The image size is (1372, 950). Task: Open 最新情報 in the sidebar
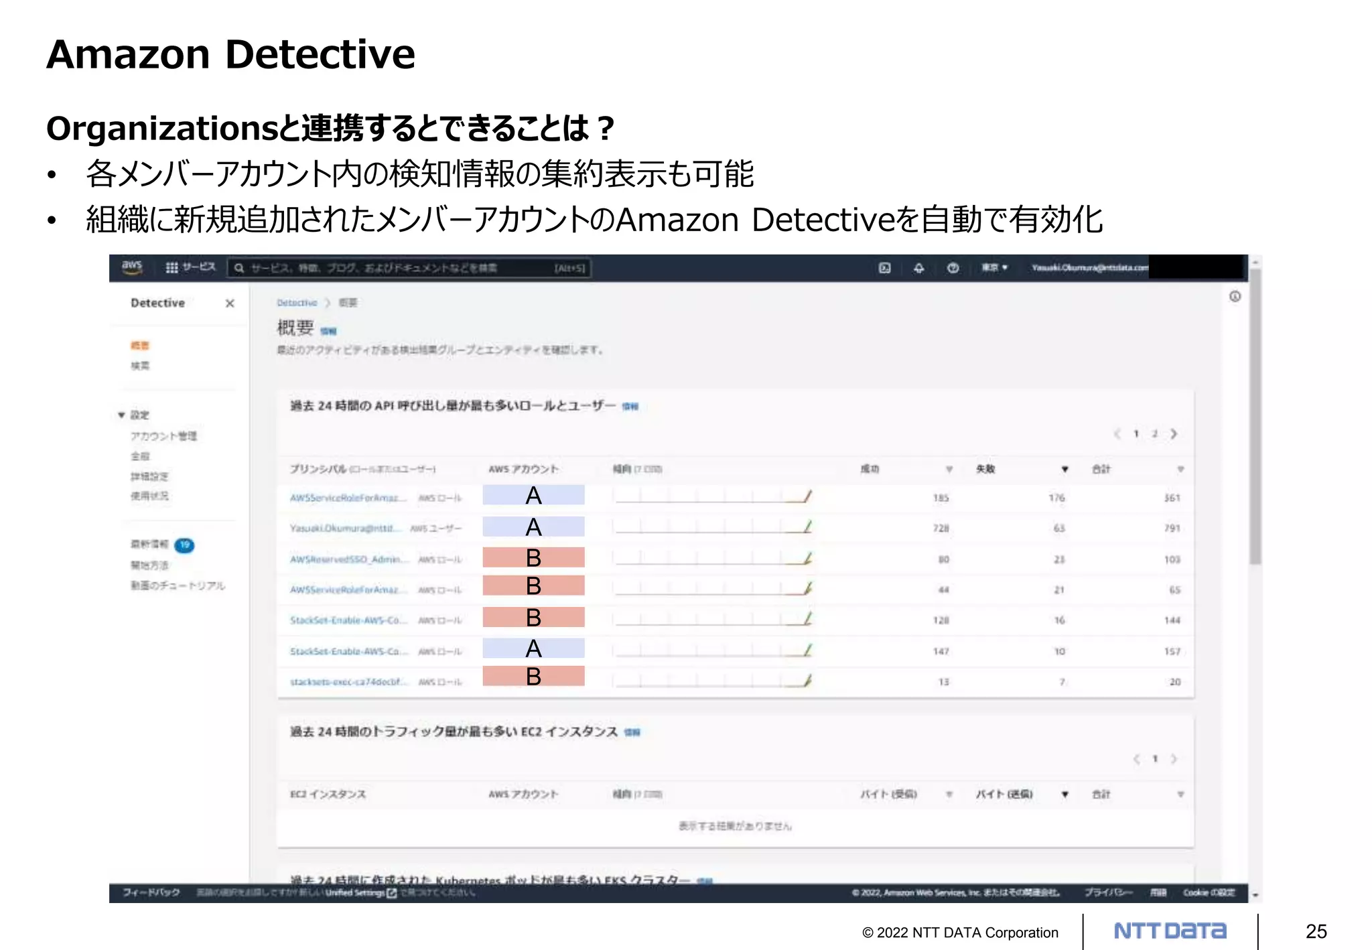click(x=149, y=545)
